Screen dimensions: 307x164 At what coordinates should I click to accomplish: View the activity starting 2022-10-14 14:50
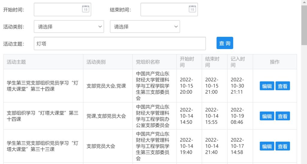282,116
